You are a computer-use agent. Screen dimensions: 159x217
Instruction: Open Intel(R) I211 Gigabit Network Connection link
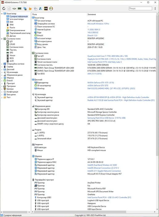pos(104,171)
